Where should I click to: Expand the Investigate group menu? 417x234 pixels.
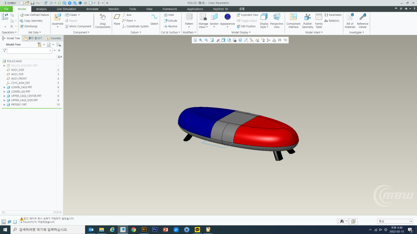point(356,32)
